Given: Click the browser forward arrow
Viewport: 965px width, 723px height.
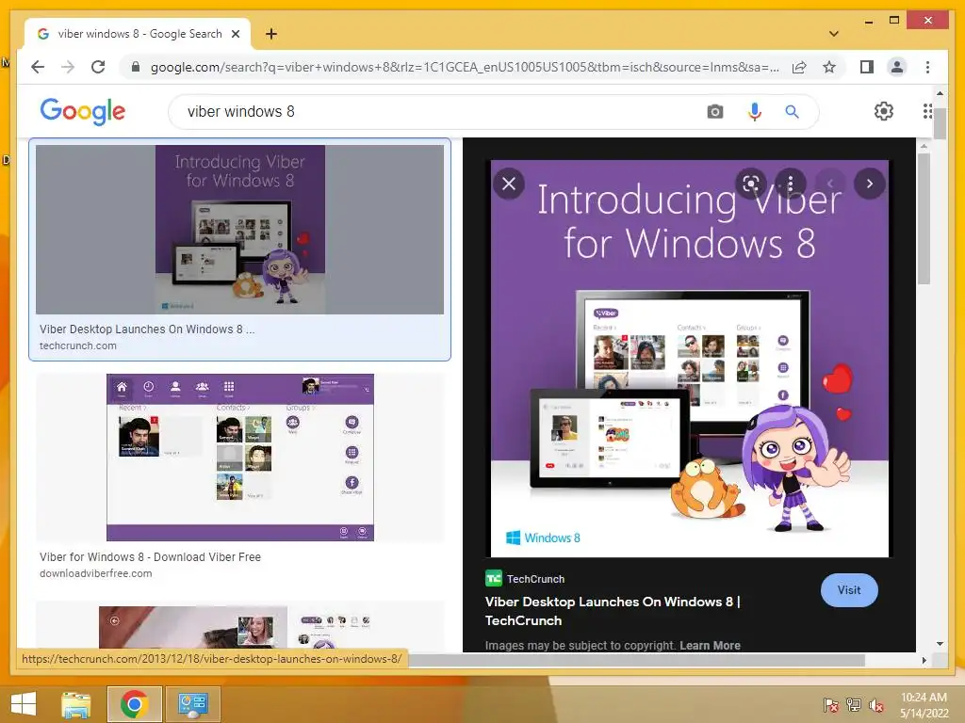Looking at the screenshot, I should coord(68,67).
